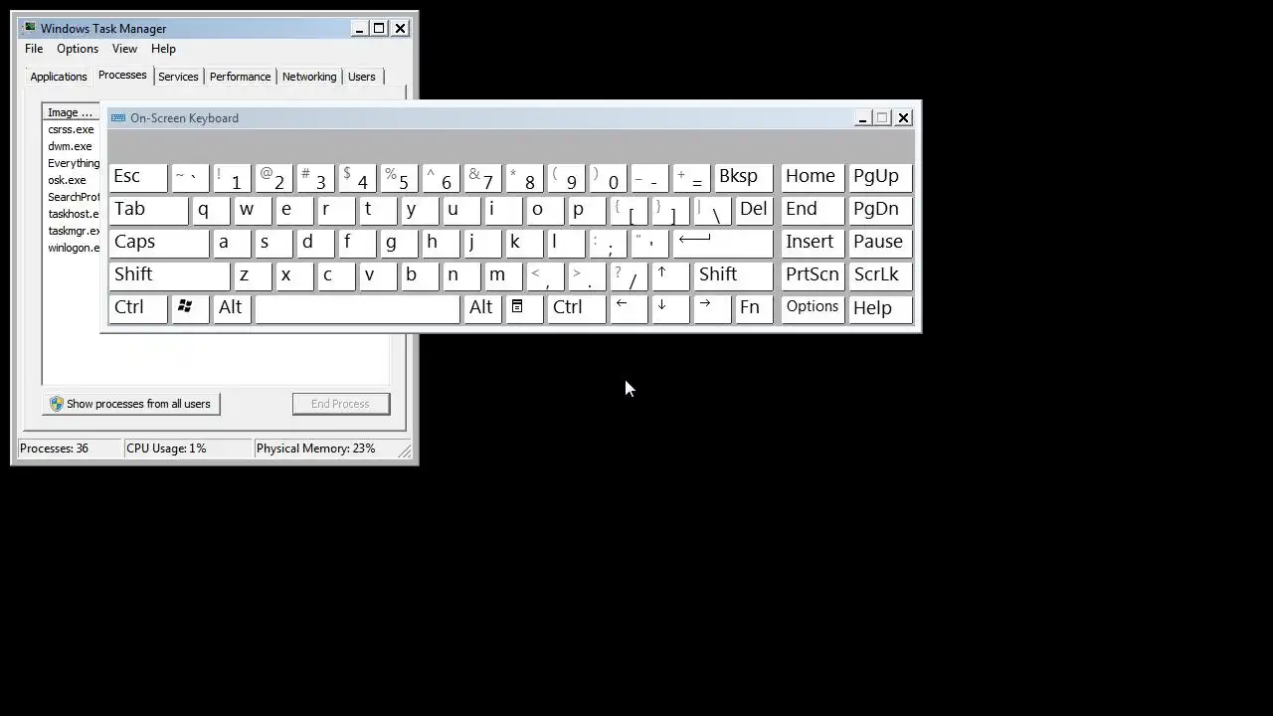Click the Image Name column header
Image resolution: width=1273 pixels, height=716 pixels.
72,112
